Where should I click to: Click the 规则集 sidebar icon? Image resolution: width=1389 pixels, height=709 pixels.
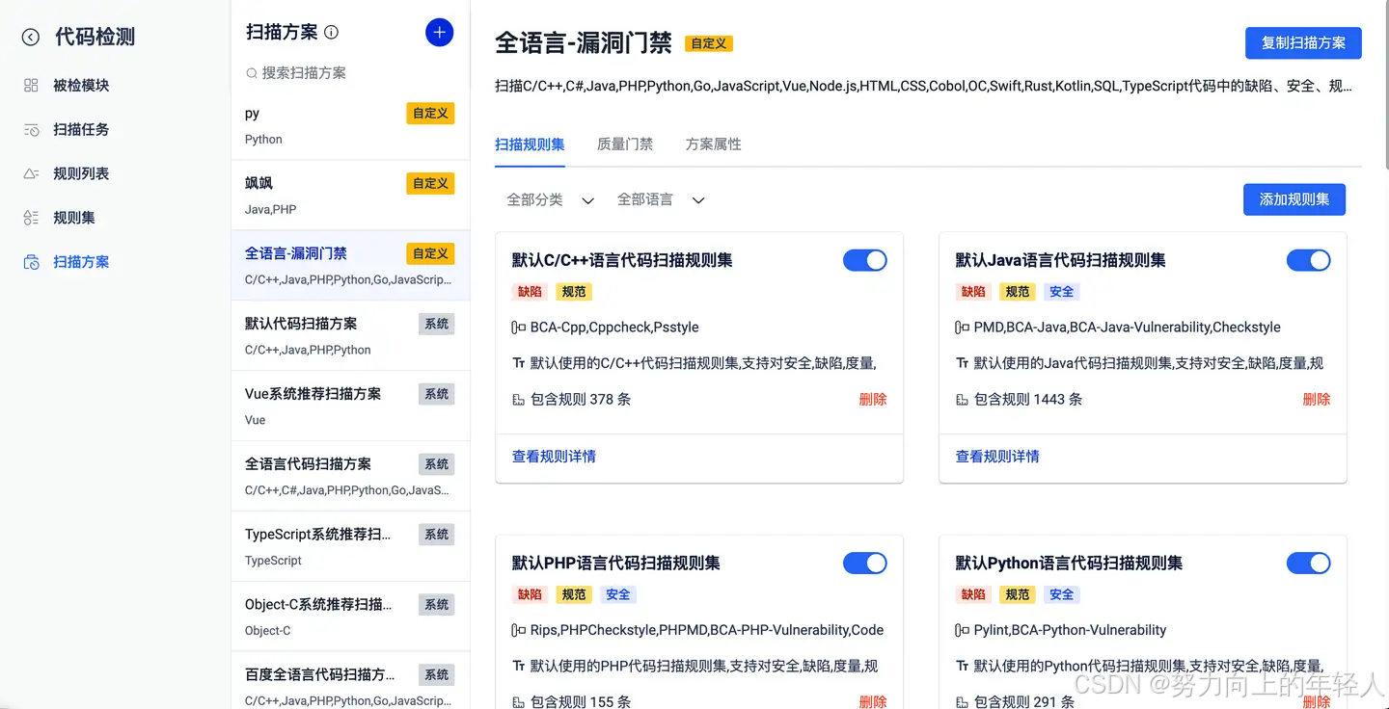[31, 219]
